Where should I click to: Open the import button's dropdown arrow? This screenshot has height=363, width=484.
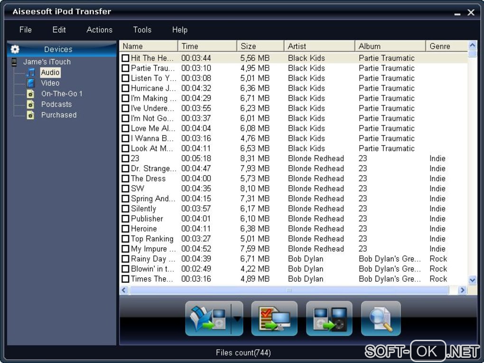pyautogui.click(x=237, y=318)
